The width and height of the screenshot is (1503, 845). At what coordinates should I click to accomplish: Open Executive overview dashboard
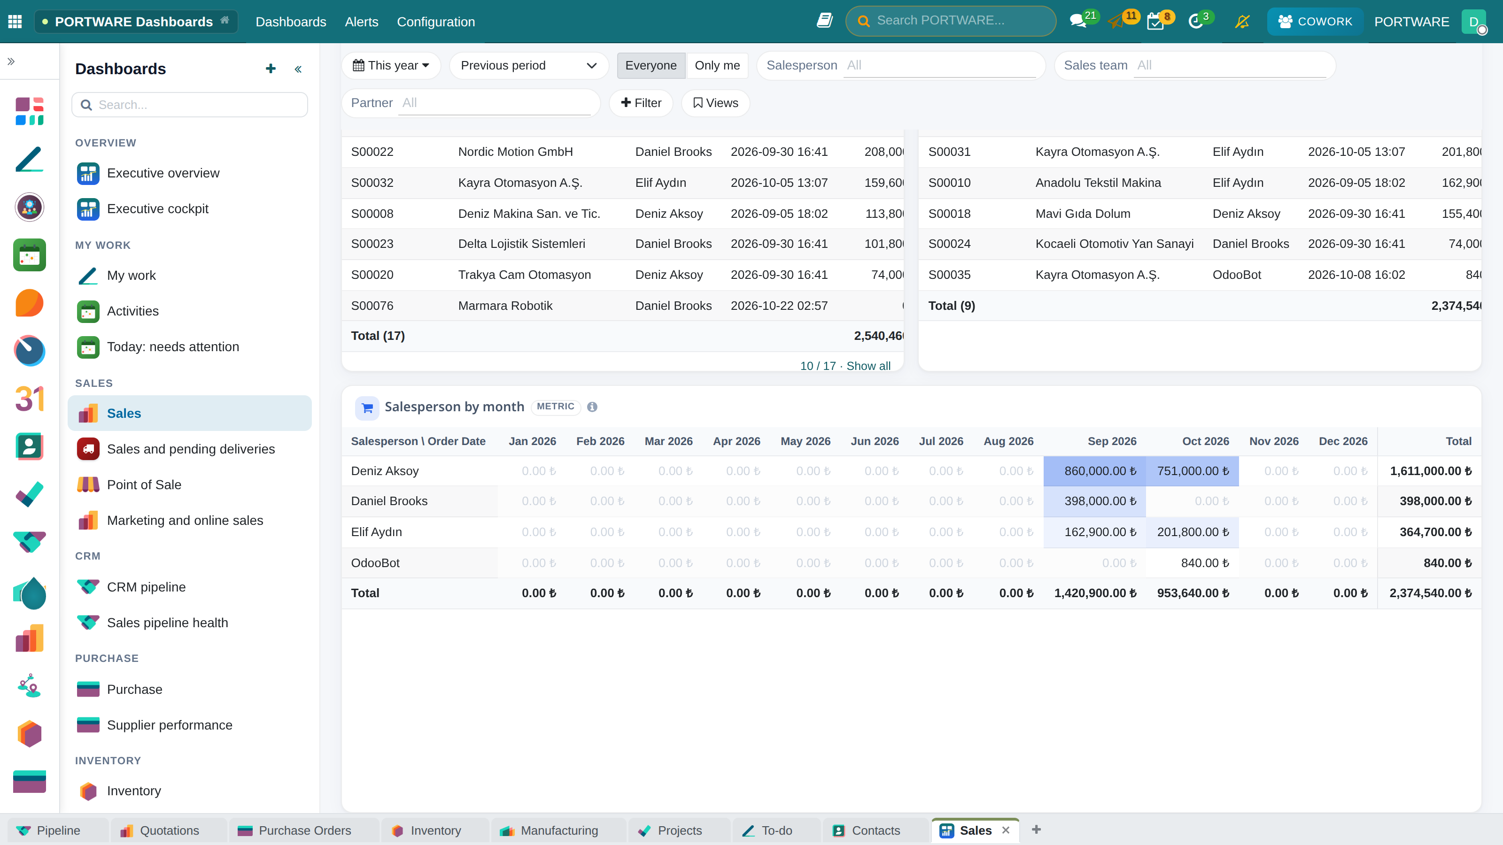190,173
